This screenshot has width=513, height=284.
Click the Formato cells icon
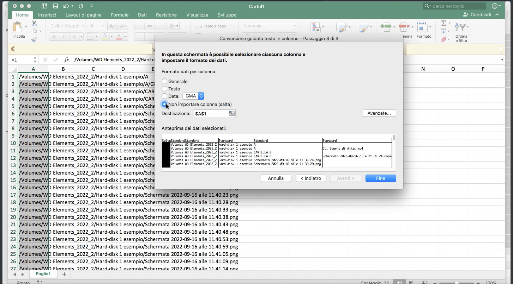pyautogui.click(x=422, y=27)
